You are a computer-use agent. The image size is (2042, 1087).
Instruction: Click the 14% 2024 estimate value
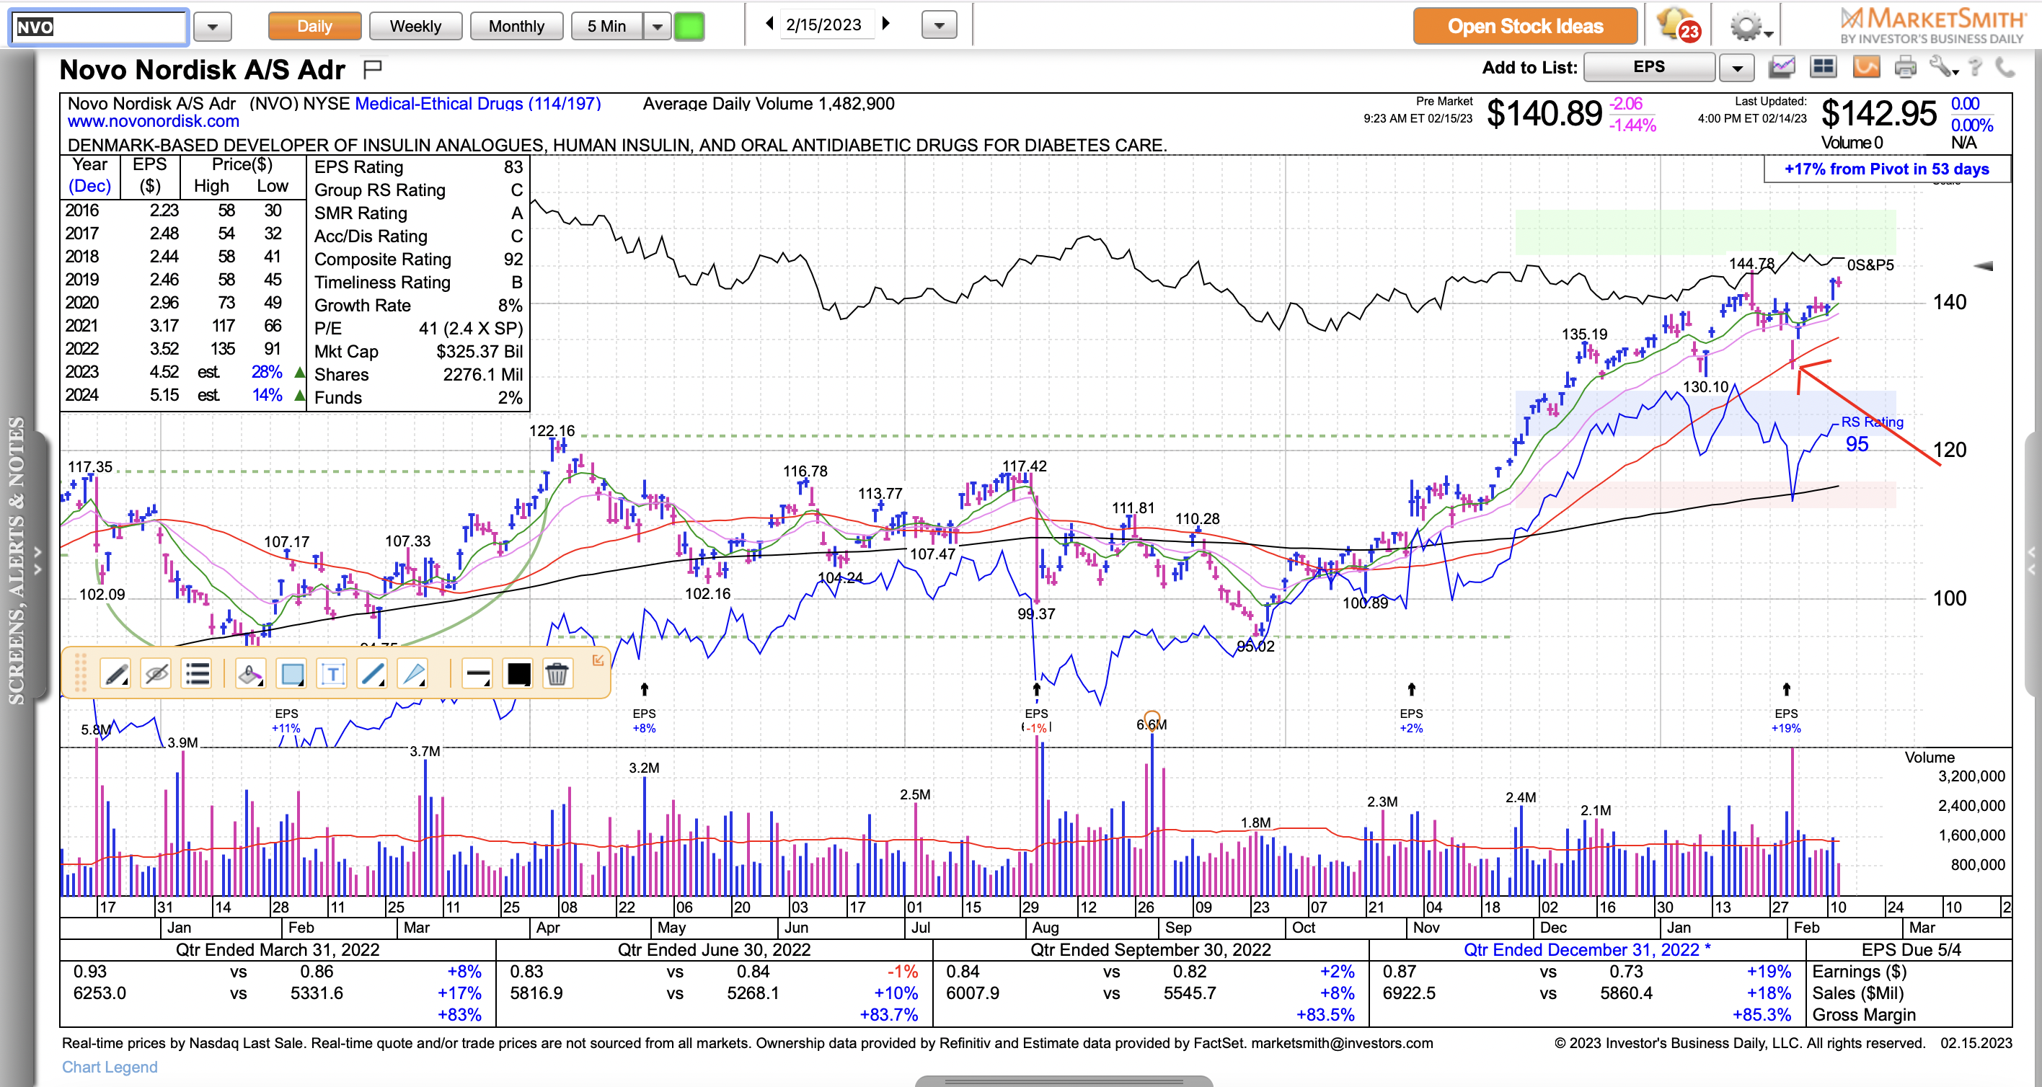(x=266, y=394)
